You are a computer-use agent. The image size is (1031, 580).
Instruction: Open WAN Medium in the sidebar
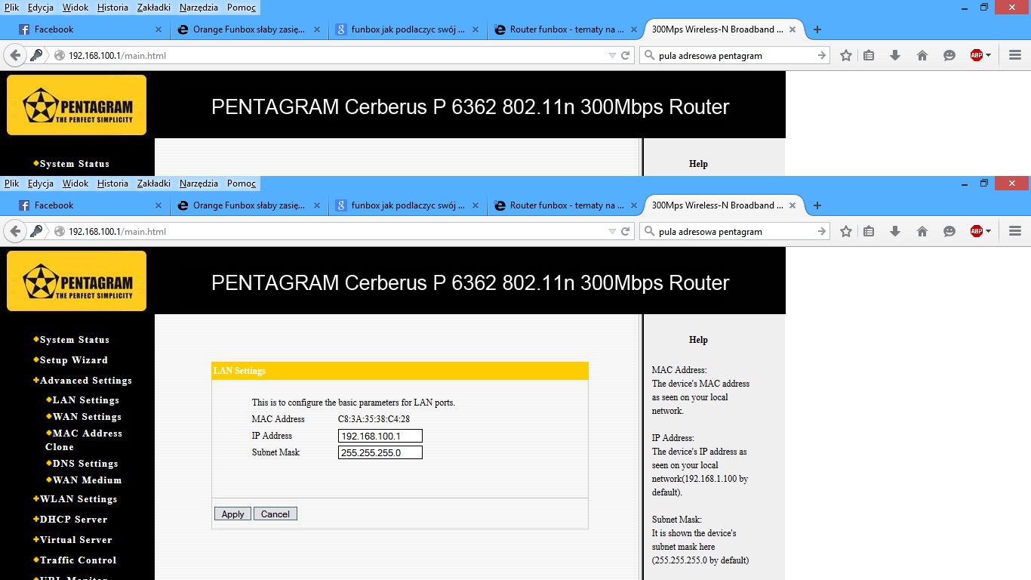point(83,480)
